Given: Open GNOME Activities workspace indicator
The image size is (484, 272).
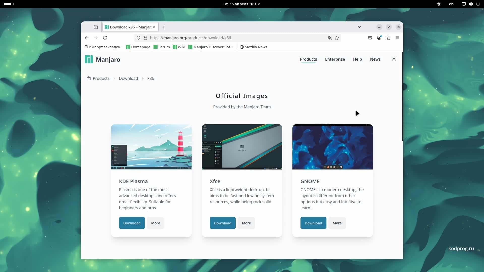Looking at the screenshot, I should (9, 4).
